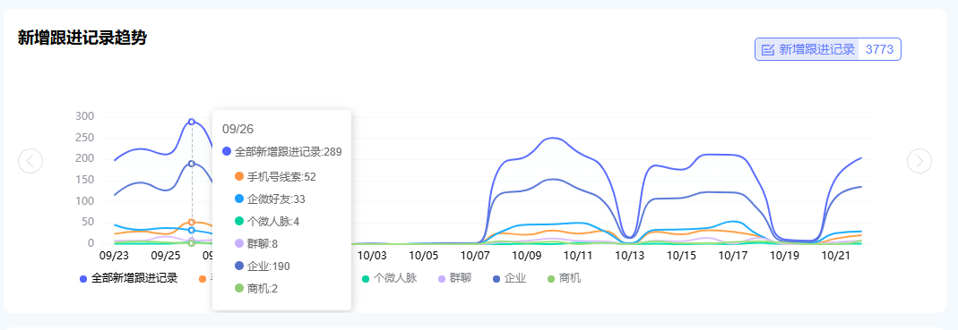Click x-axis label 10/07
This screenshot has width=958, height=330.
point(475,256)
